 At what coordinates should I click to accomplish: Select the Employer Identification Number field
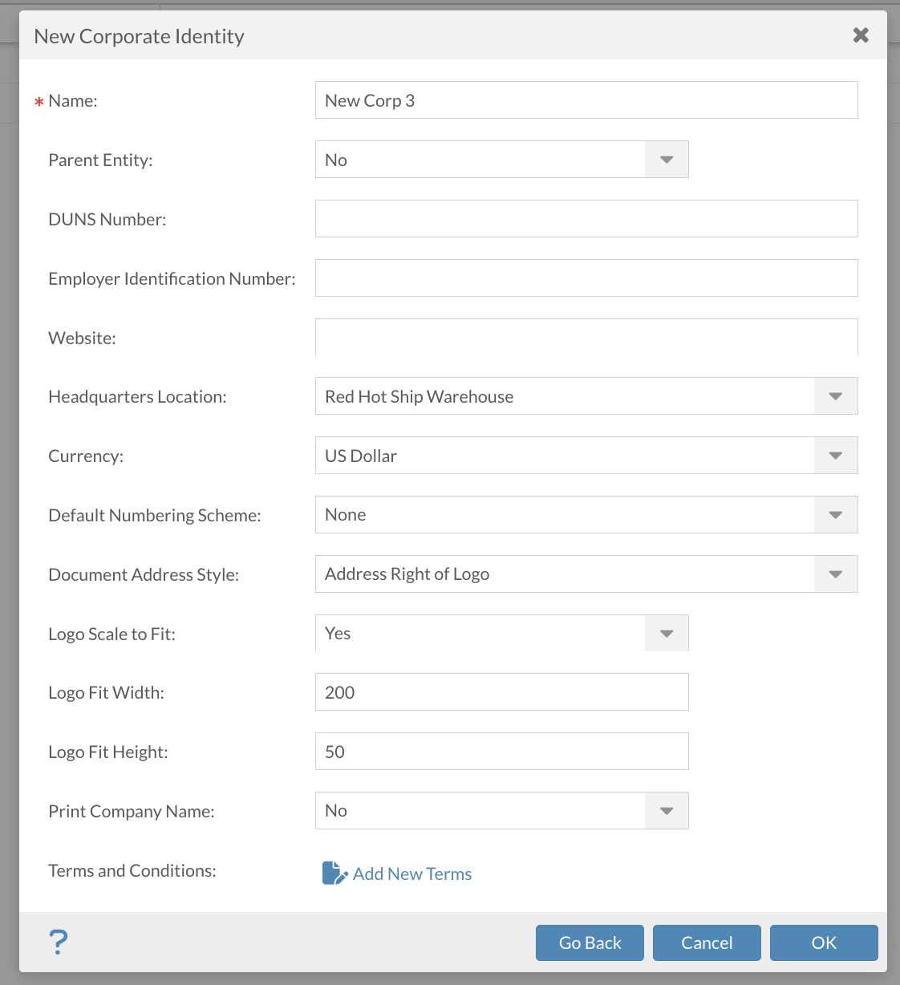[586, 278]
